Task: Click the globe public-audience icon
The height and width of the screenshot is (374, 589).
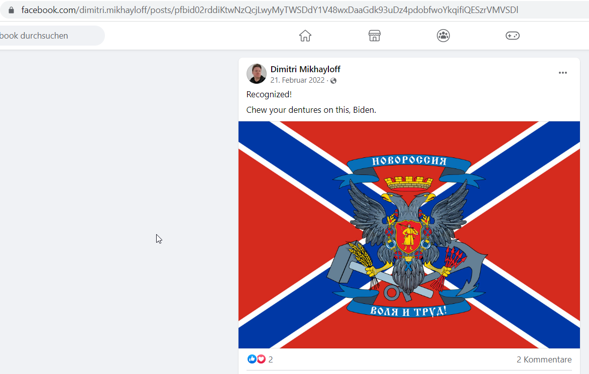Action: point(333,81)
